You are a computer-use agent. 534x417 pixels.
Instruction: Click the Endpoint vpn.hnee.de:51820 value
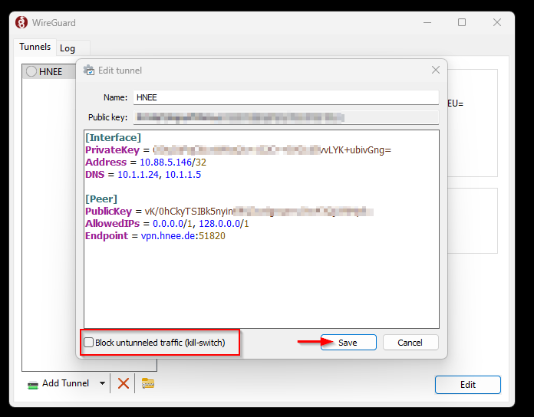[183, 235]
